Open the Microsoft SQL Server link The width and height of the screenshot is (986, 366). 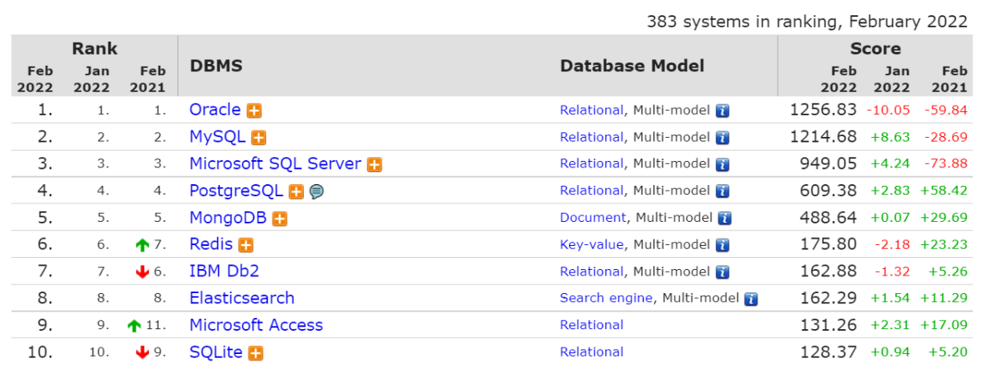275,163
